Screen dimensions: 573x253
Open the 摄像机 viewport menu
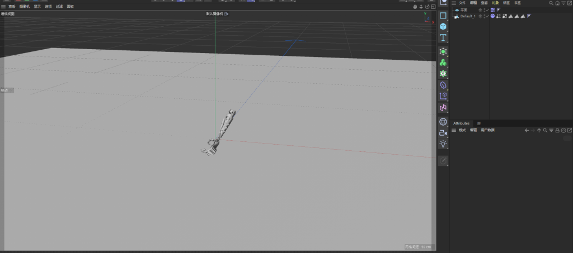24,7
